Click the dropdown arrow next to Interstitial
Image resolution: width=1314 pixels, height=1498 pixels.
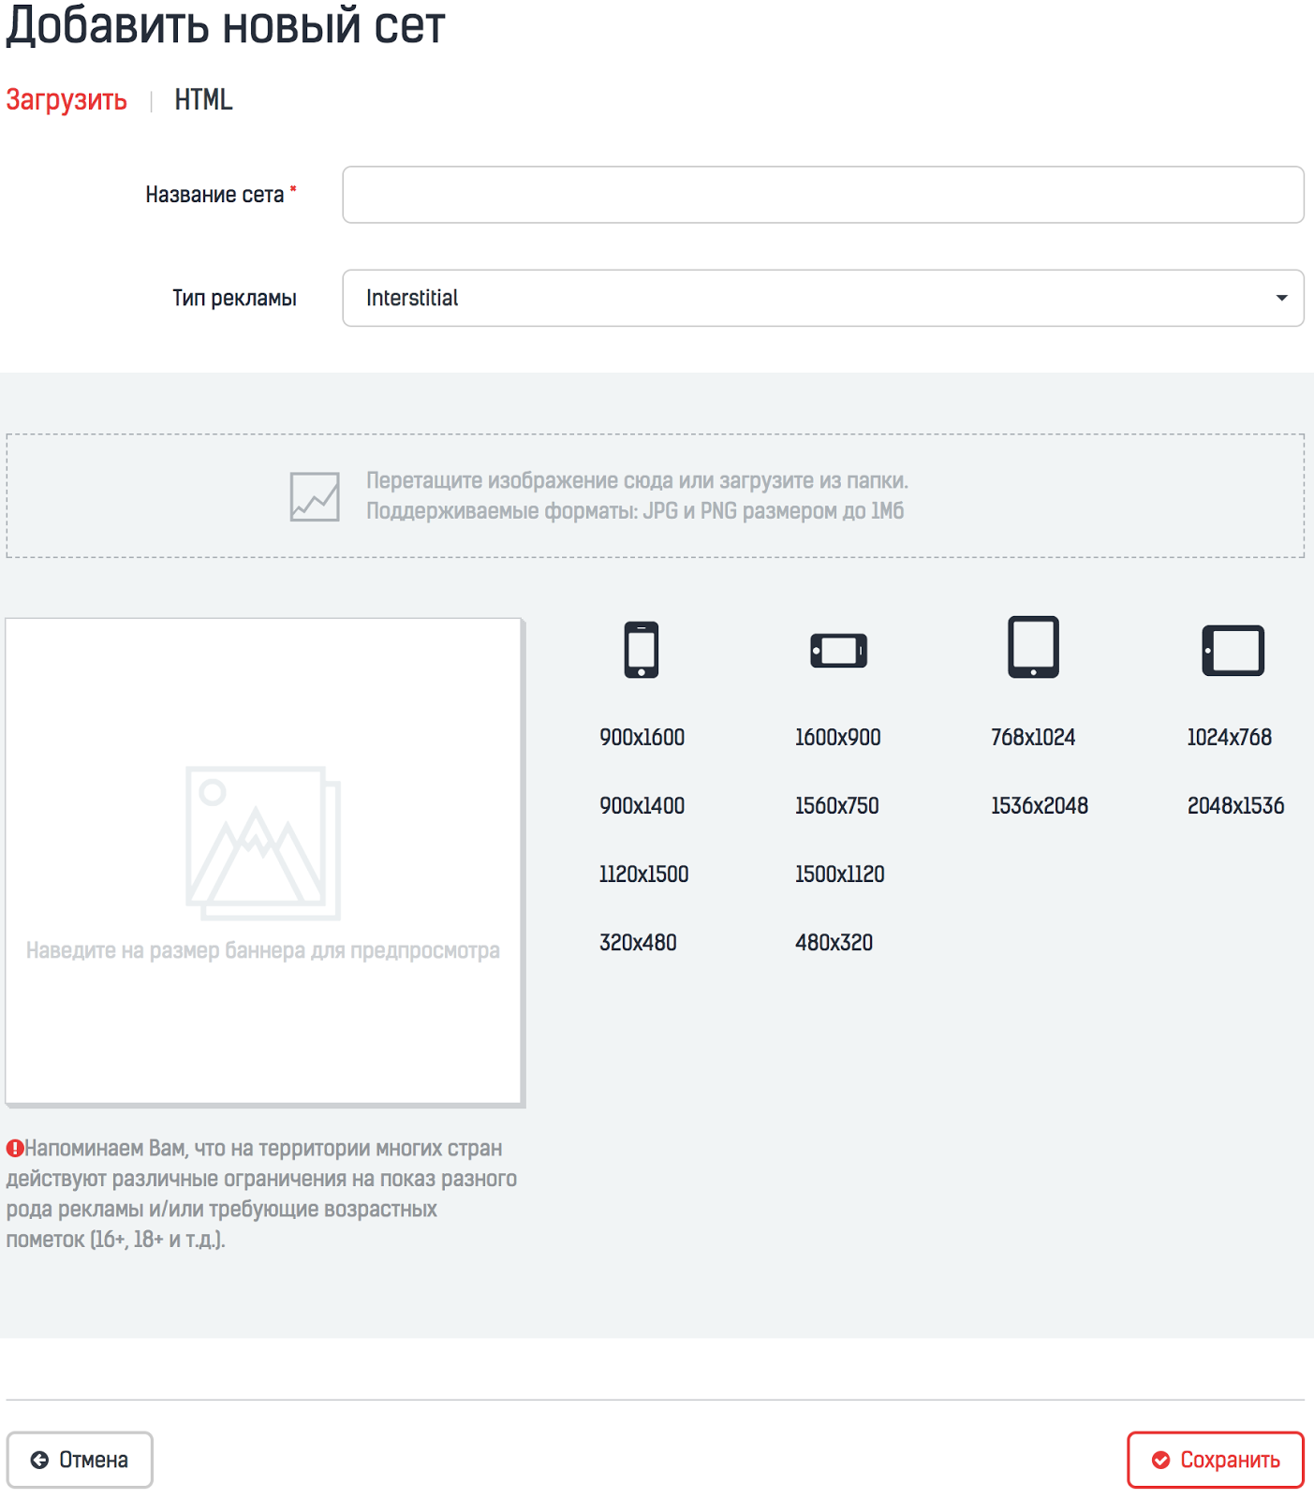[1281, 298]
